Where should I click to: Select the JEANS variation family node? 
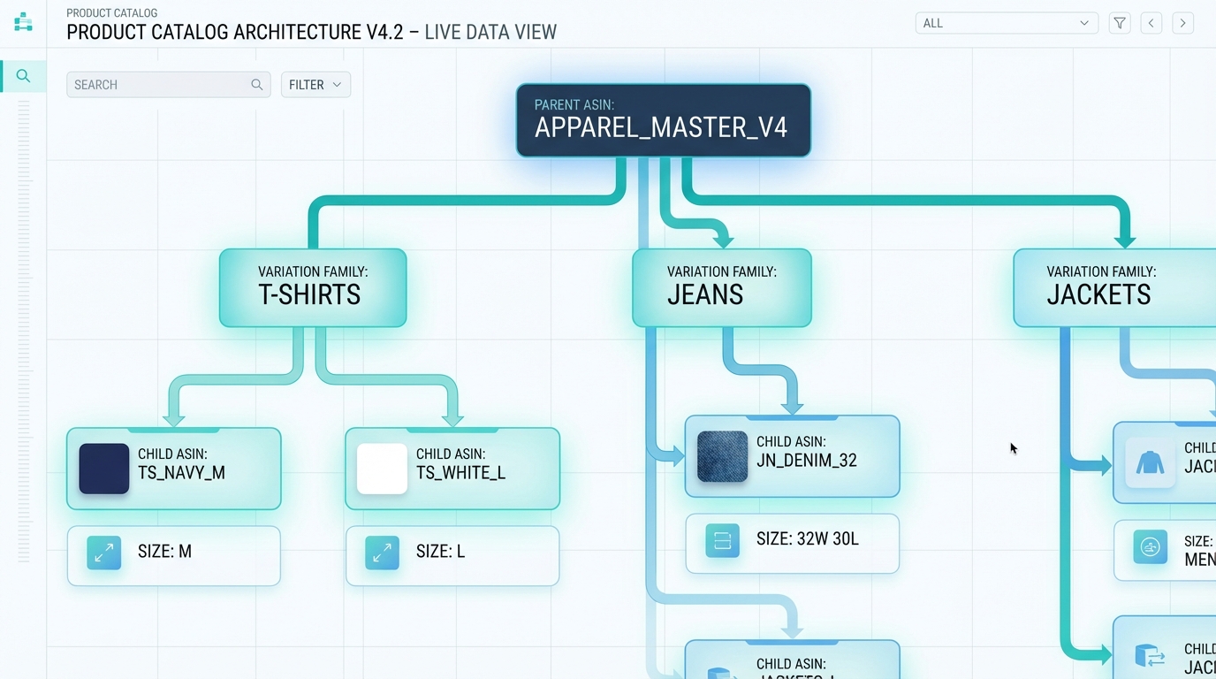click(x=721, y=286)
